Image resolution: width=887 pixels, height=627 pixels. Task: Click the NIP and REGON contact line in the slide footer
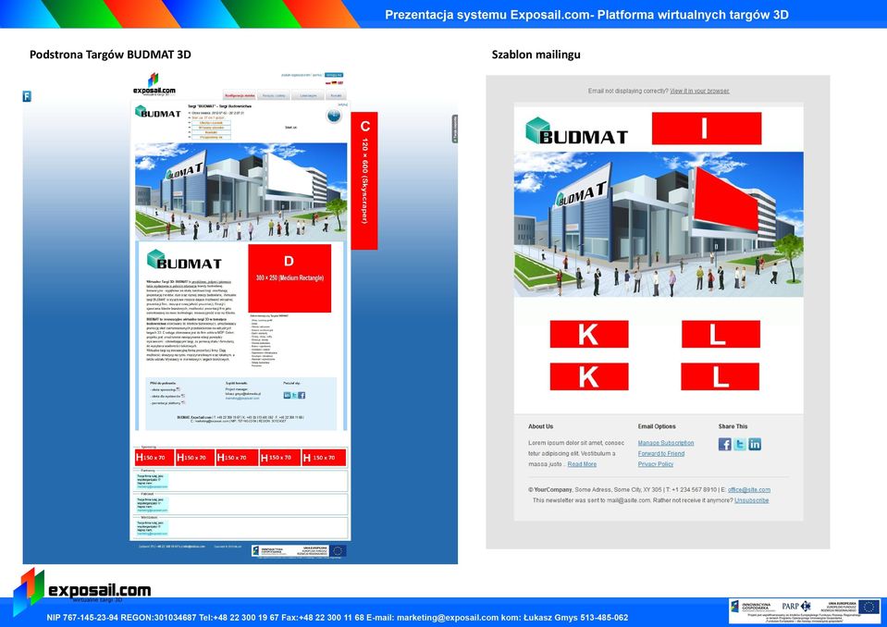click(x=338, y=618)
